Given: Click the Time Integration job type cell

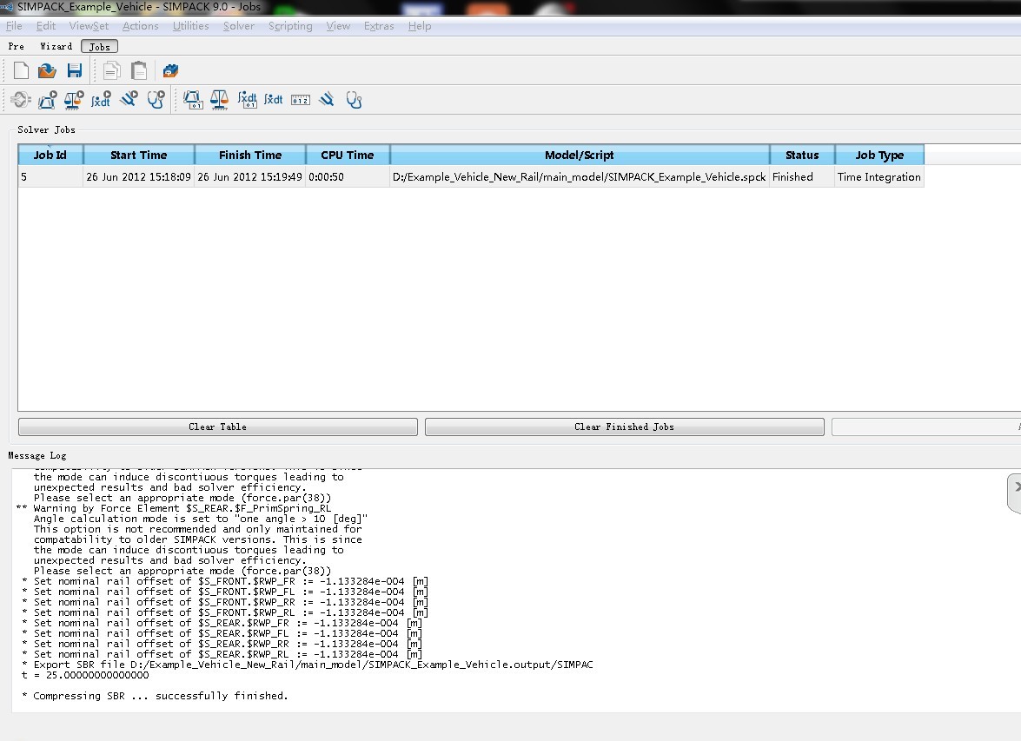Looking at the screenshot, I should click(879, 176).
